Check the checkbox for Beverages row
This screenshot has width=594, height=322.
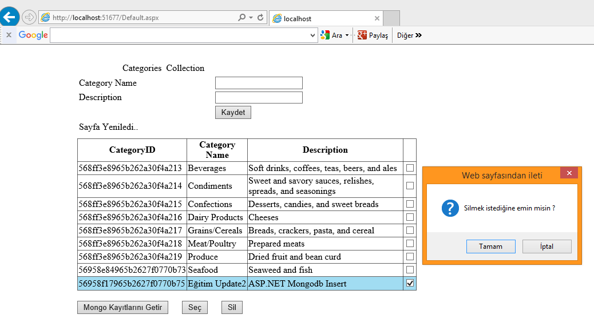[x=410, y=168]
